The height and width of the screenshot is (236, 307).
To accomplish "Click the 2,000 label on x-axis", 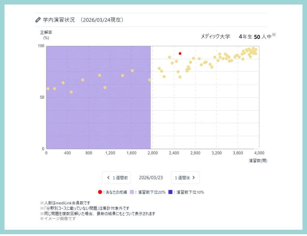I will point(153,153).
